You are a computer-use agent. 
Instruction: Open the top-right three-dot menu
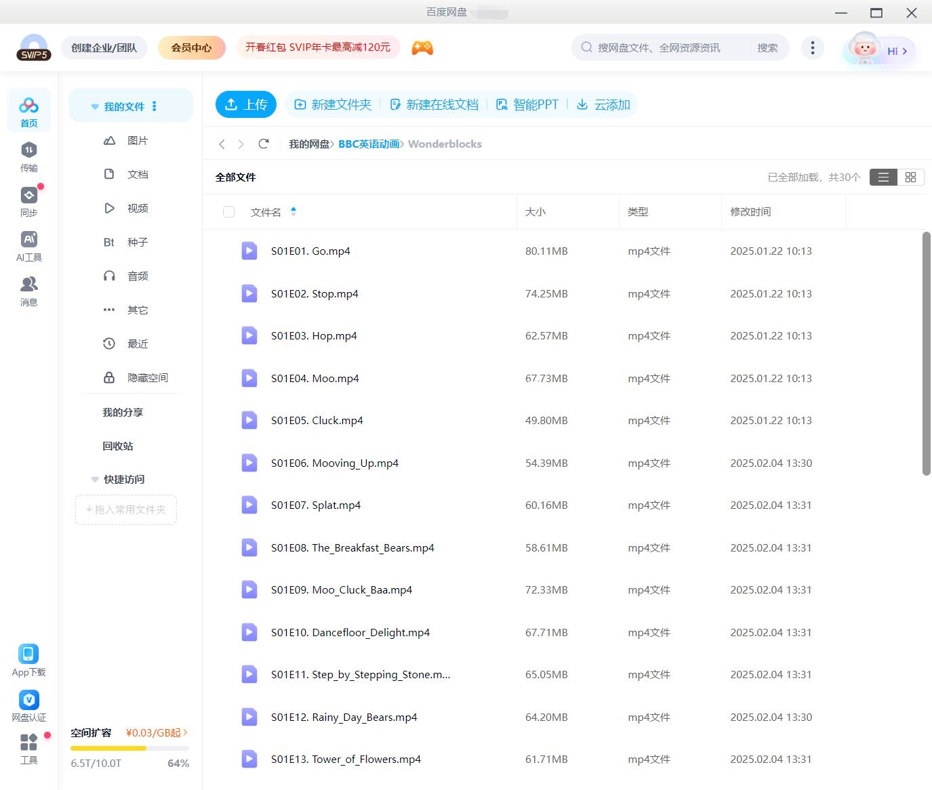point(812,47)
